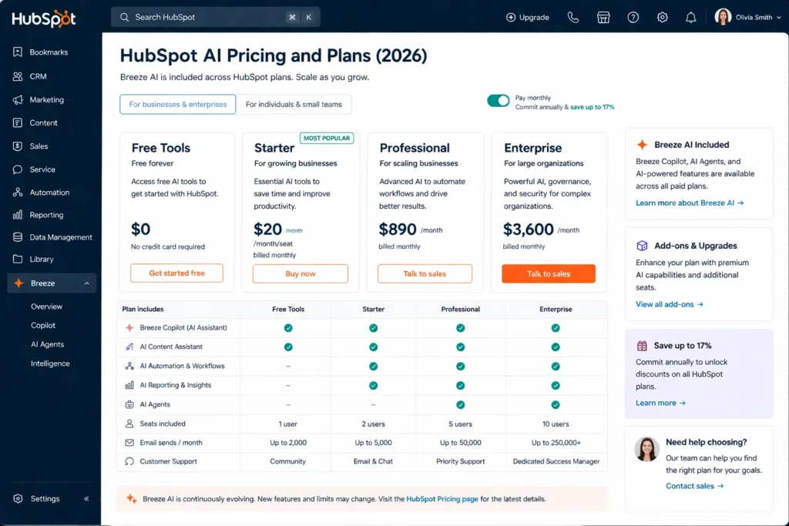This screenshot has height=526, width=789.
Task: Click the AI Reporting & Insights row icon
Action: coord(129,385)
